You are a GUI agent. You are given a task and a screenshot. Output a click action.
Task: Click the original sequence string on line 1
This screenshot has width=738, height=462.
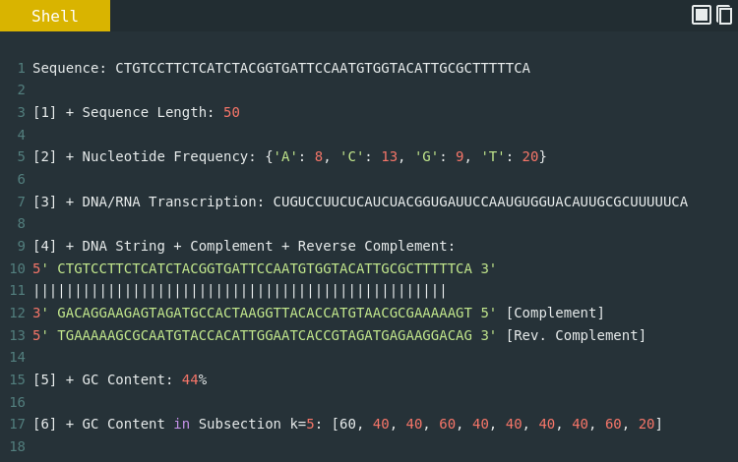point(323,68)
